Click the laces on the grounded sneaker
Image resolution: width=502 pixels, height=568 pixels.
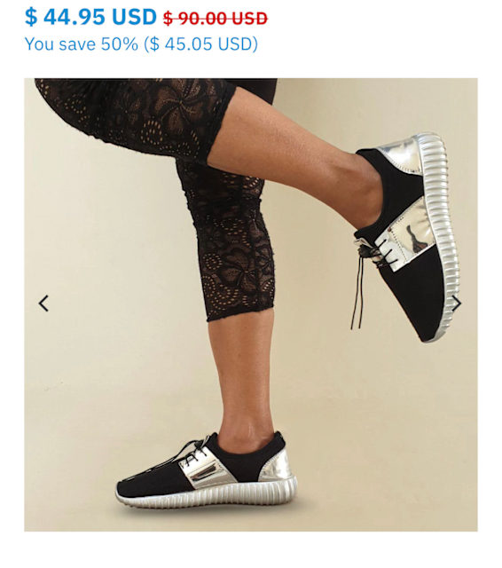pos(193,451)
